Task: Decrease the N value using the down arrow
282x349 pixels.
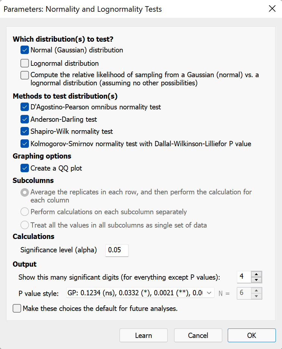Action: coord(256,296)
